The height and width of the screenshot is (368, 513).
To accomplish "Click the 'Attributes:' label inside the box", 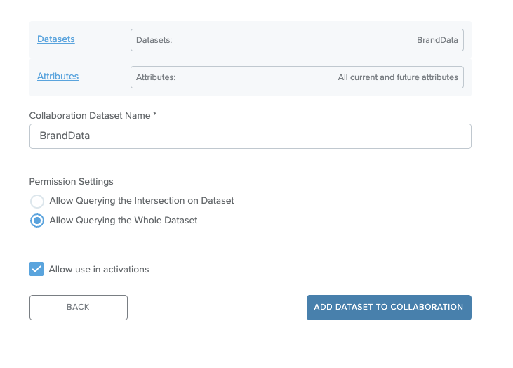I will point(156,77).
